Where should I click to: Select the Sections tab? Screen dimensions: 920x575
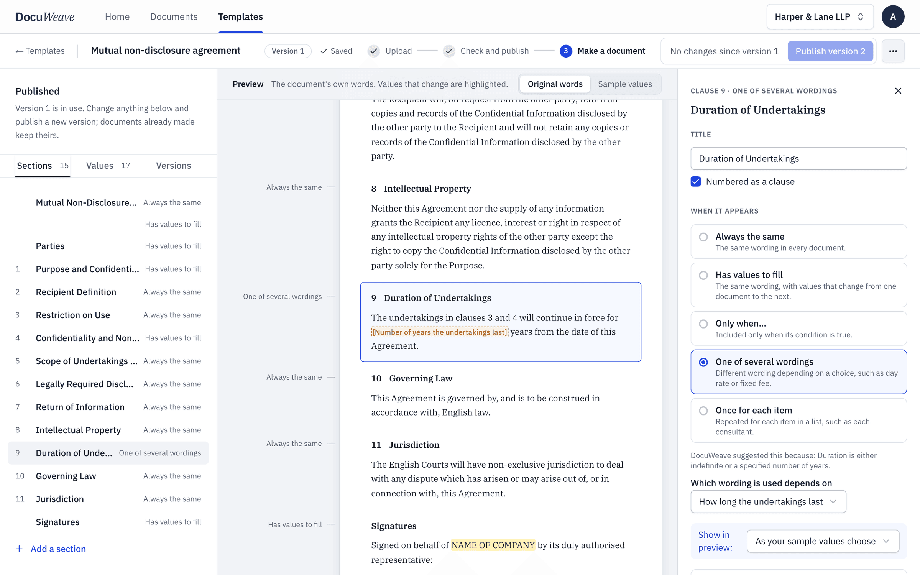tap(43, 166)
